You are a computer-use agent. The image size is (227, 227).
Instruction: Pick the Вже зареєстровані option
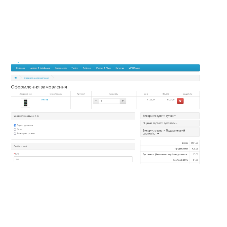(15, 133)
